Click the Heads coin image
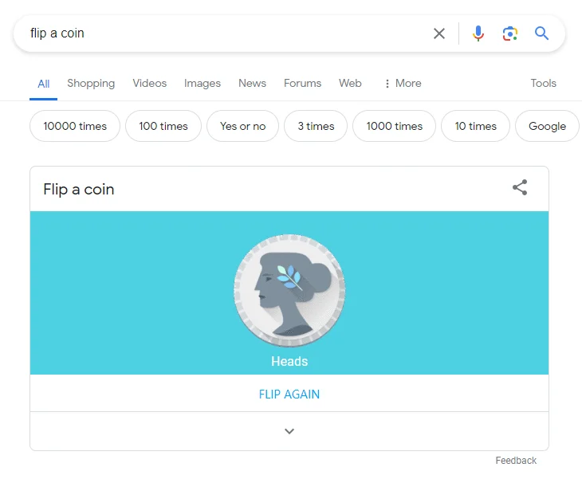 tap(289, 291)
